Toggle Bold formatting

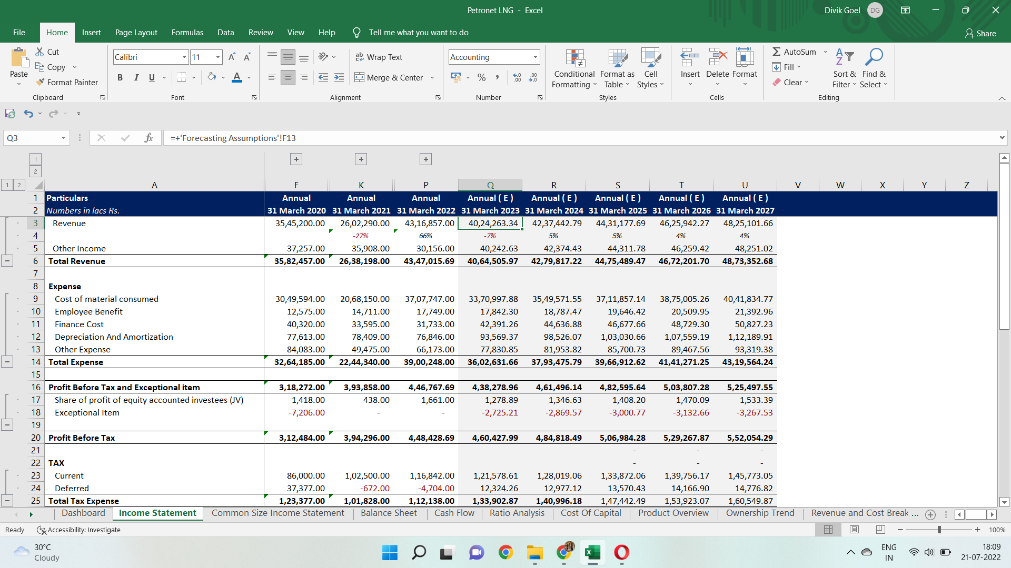[120, 77]
